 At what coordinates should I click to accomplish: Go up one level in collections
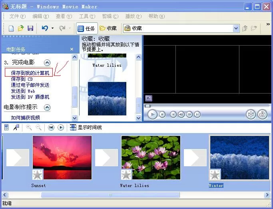click(x=245, y=28)
